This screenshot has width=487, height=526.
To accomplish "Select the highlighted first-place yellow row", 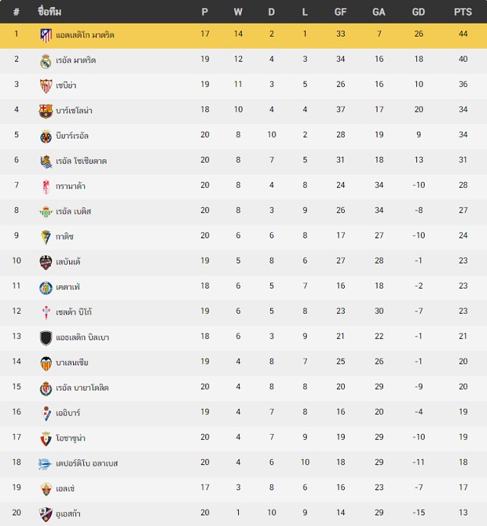I will pos(243,36).
